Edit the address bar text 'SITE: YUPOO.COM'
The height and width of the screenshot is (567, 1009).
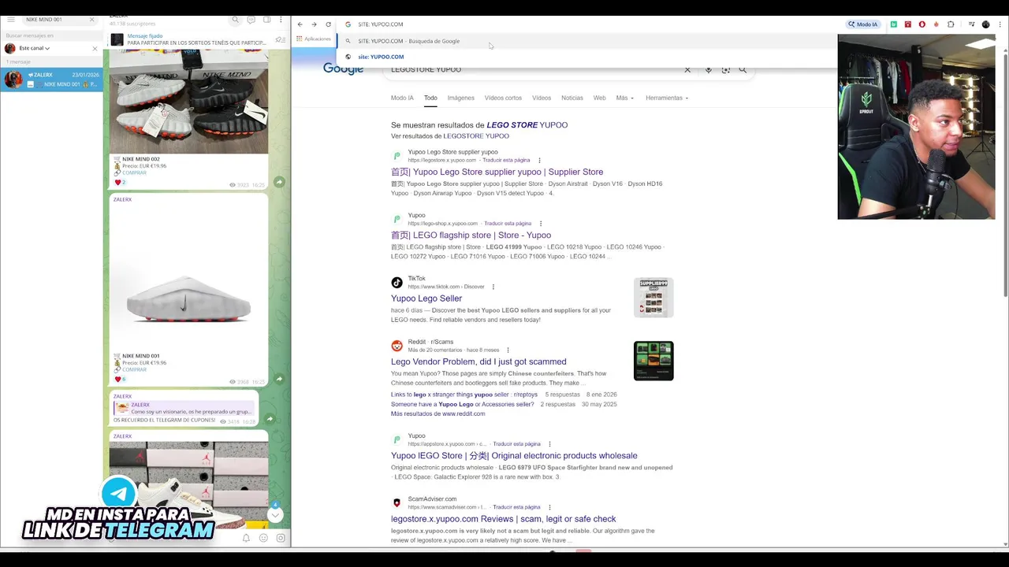tap(381, 24)
